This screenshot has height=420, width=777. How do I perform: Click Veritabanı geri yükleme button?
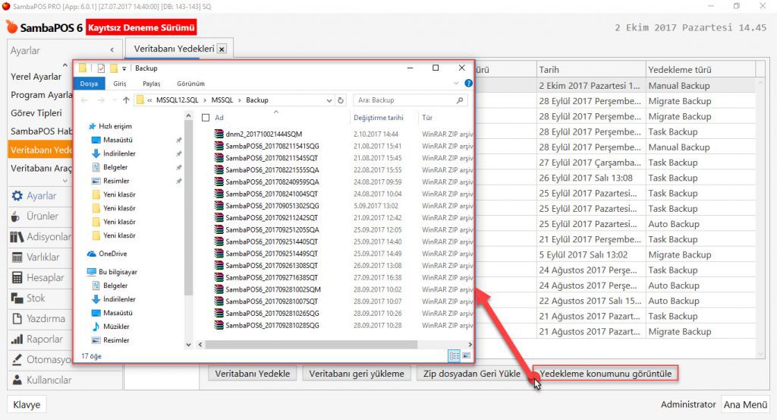[x=357, y=374]
